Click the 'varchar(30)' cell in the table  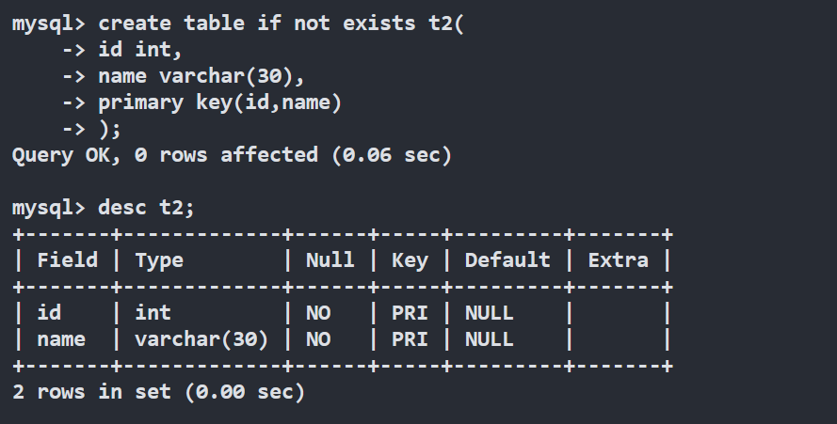(x=201, y=338)
